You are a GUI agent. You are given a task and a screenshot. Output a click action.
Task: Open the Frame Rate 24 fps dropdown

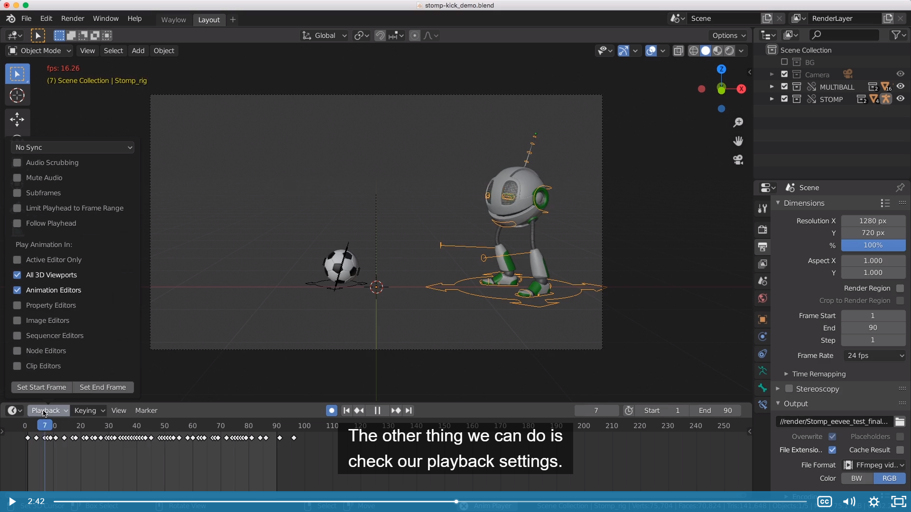874,356
